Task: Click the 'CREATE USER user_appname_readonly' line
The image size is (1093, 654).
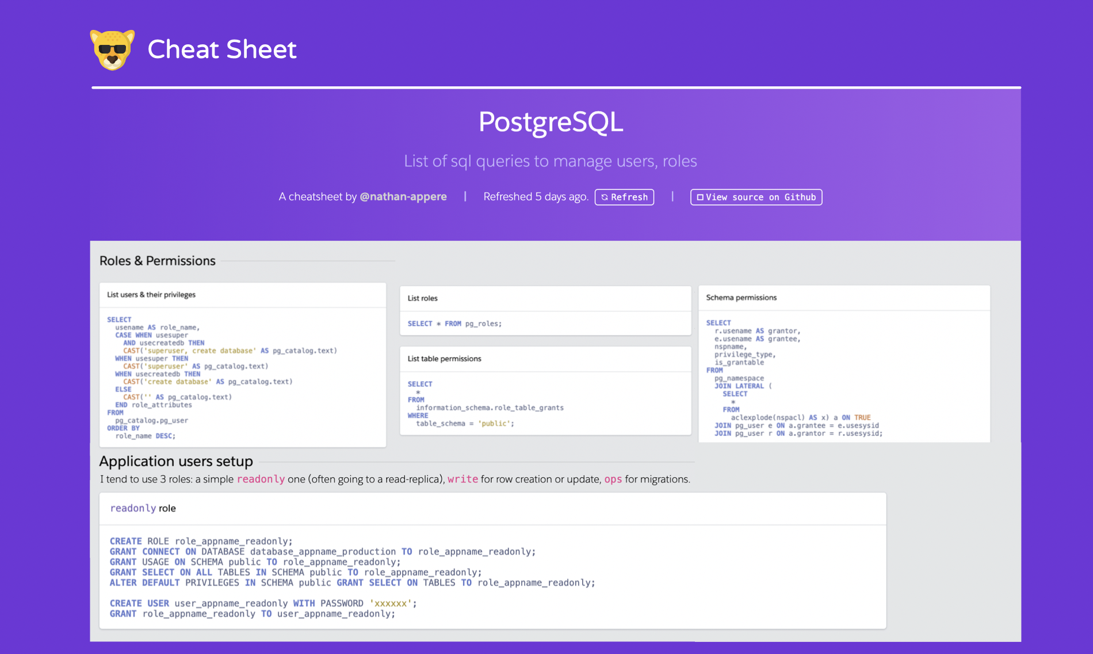Action: point(263,603)
